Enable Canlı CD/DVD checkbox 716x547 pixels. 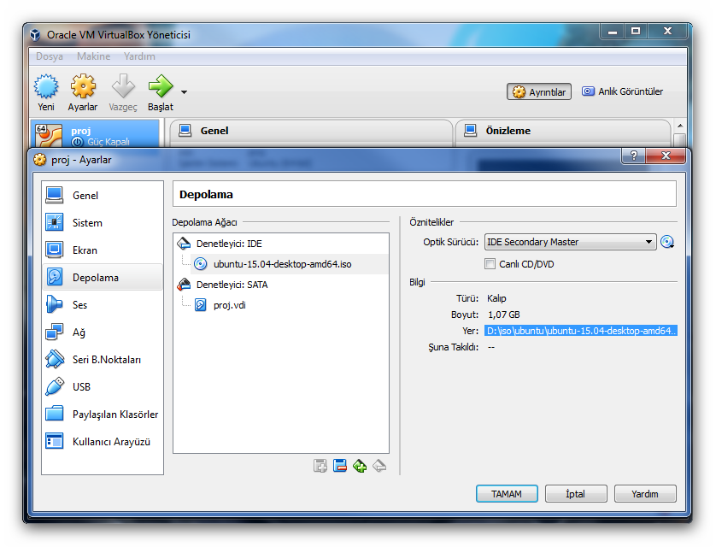tap(490, 264)
